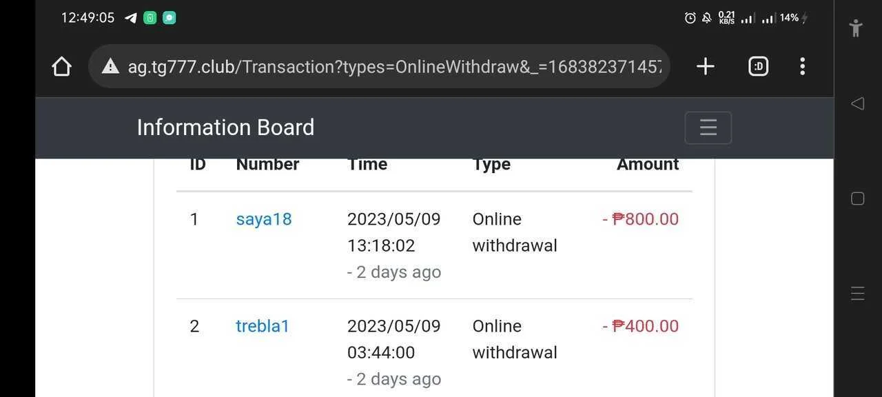The width and height of the screenshot is (882, 397).
Task: Open Android recent apps lines button
Action: coord(857,294)
